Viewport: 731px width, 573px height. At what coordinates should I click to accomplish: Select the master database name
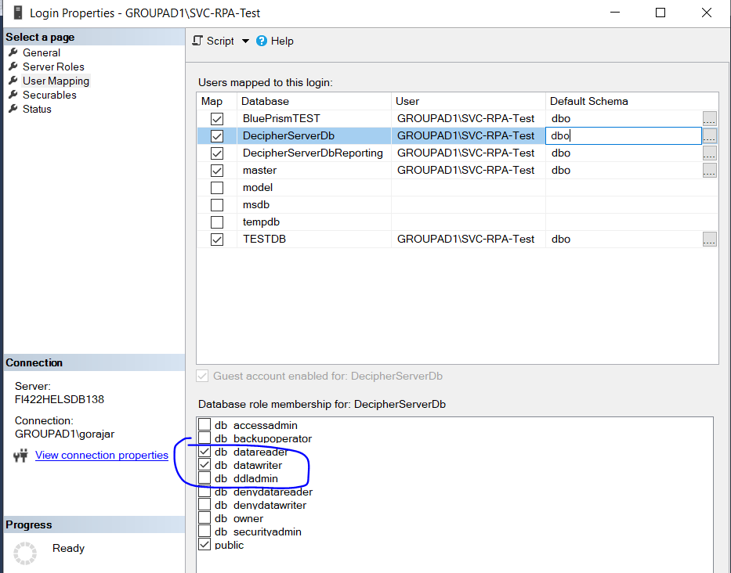[x=259, y=170]
